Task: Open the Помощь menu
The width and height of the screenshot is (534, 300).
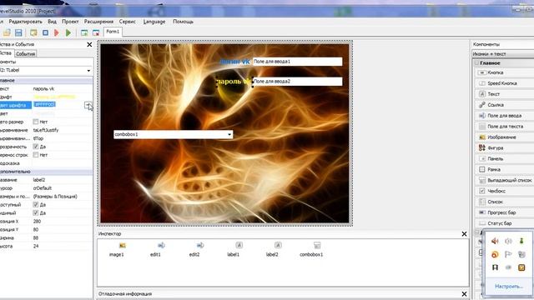Action: pos(183,22)
